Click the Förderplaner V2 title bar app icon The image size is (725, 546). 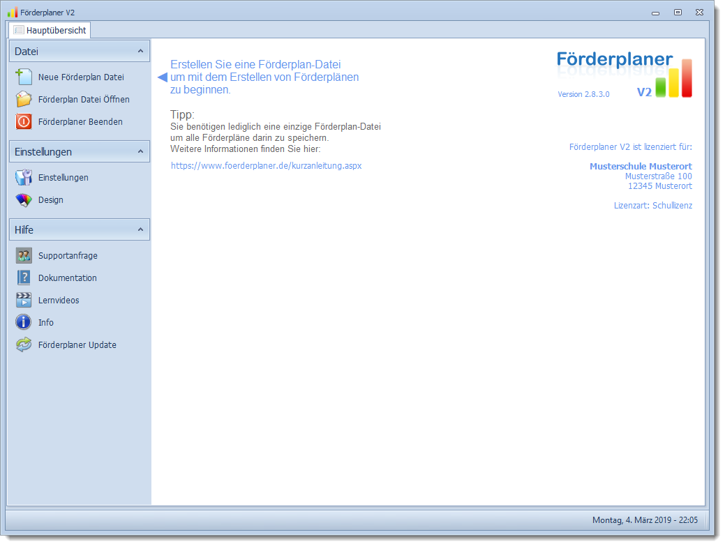13,12
